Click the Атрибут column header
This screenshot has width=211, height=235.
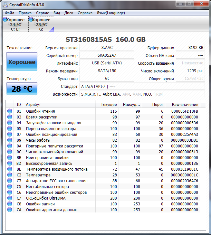click(60, 104)
